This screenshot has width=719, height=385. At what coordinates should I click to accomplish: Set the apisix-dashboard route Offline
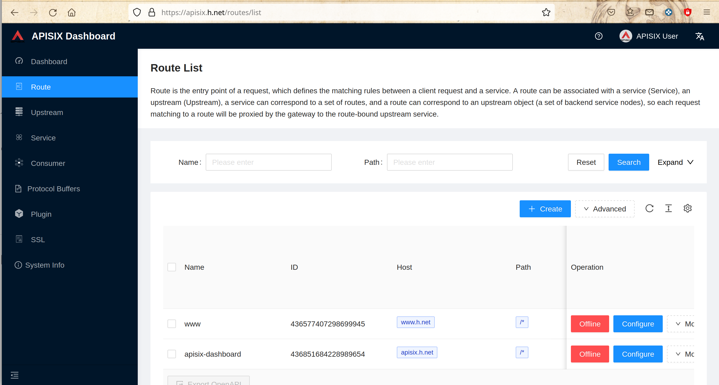click(589, 354)
